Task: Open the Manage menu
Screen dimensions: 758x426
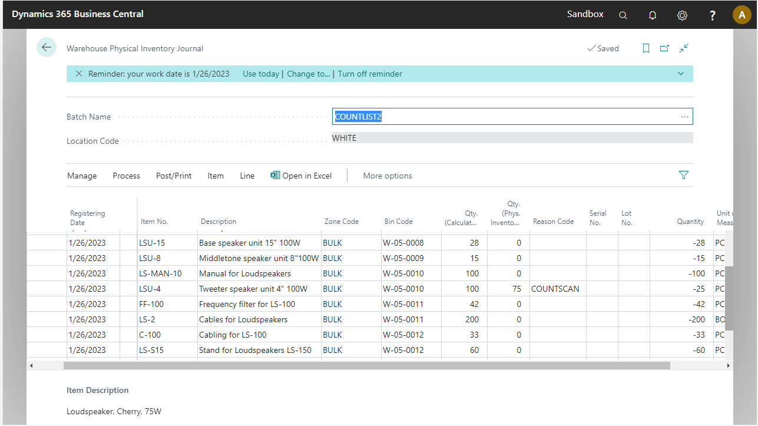Action: (x=82, y=176)
